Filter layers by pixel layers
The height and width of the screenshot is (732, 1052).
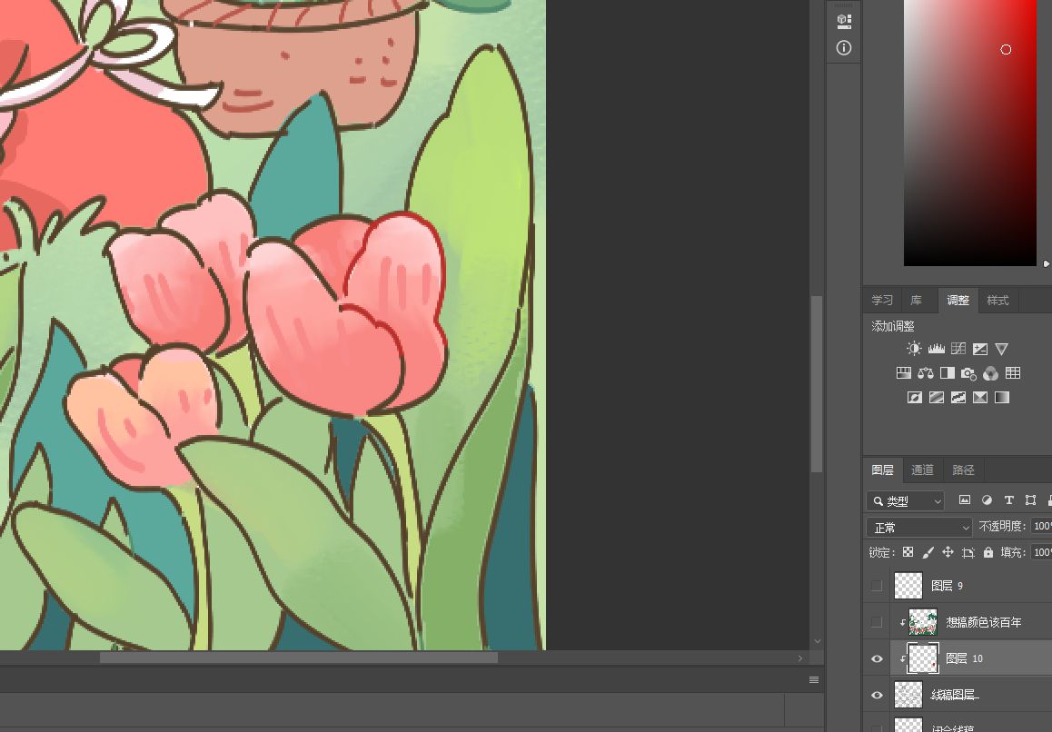pos(965,500)
